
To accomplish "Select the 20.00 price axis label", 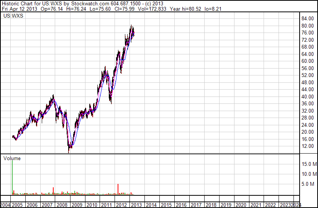I will click(x=308, y=132).
